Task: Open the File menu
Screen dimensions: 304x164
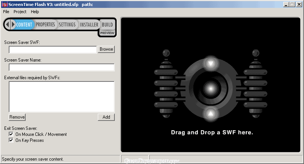Action: pyautogui.click(x=6, y=12)
